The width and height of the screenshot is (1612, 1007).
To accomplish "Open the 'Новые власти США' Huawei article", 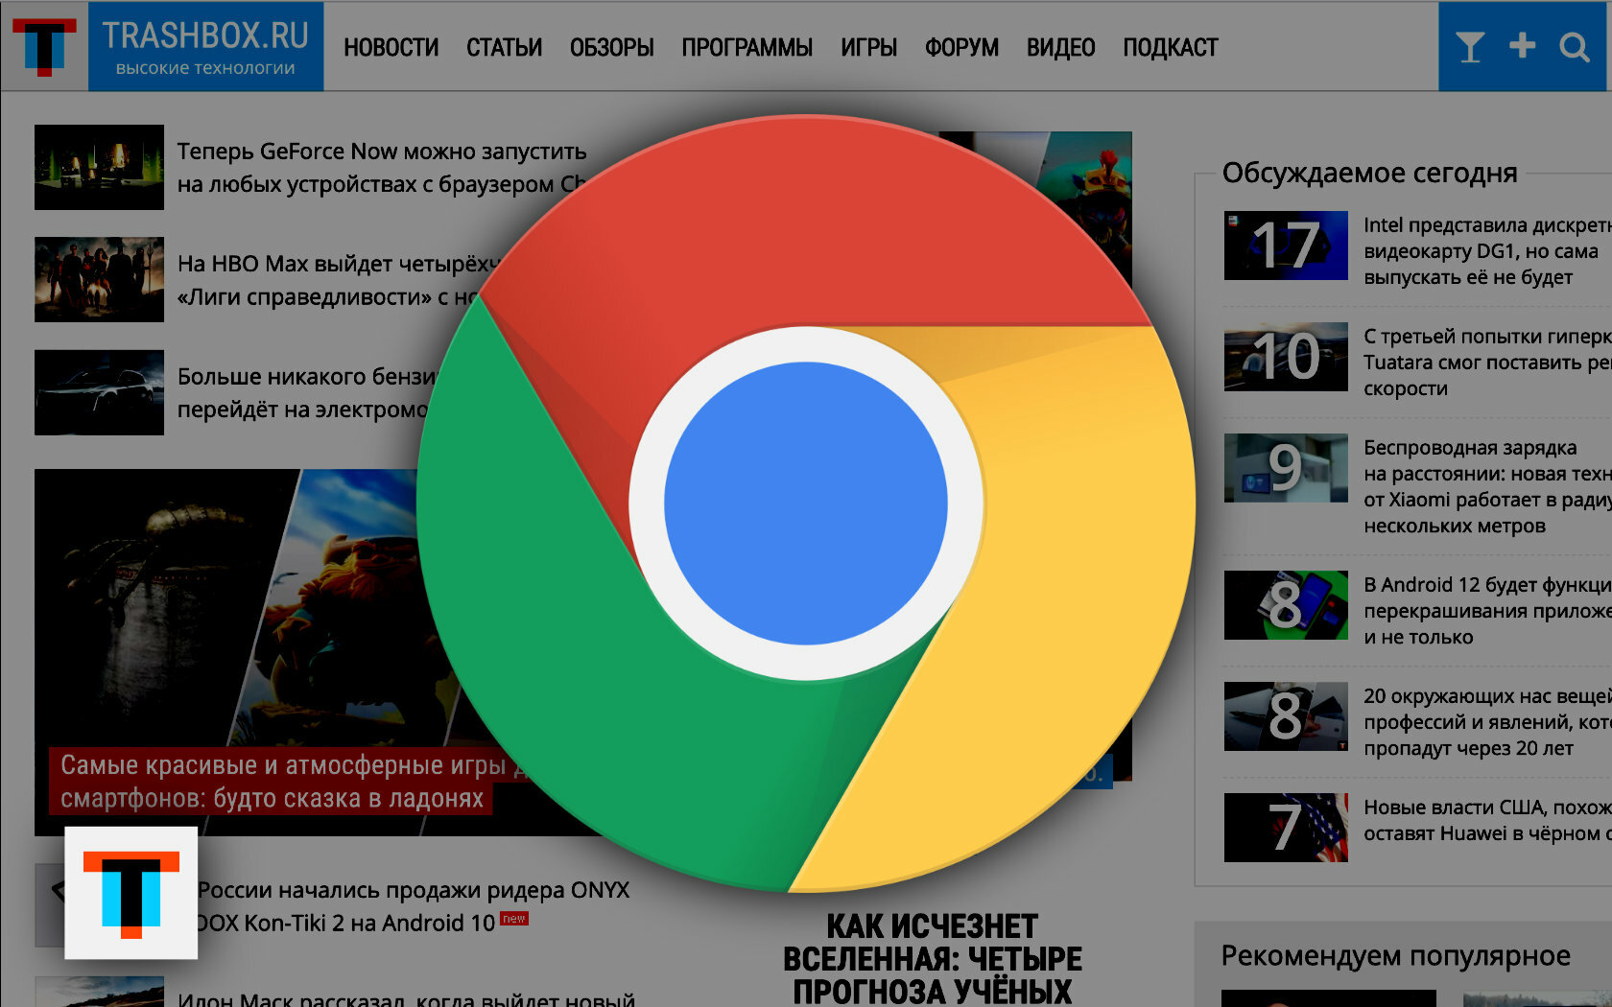I will pos(1487,820).
